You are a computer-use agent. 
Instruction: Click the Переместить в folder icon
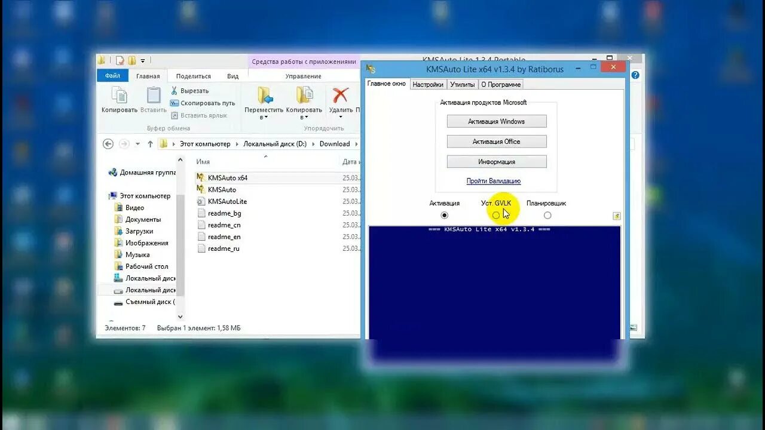coord(265,95)
